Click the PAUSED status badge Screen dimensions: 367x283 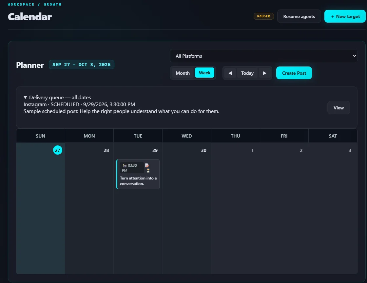pos(263,16)
